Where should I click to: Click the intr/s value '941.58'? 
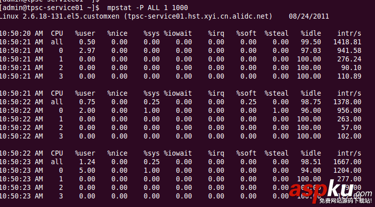[x=349, y=51]
